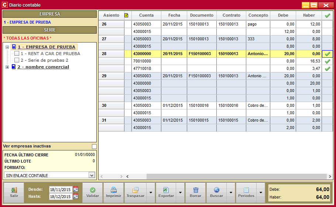The image size is (336, 207).
Task: Tick the Serie de pruebas 2 checkbox
Action: 17,60
